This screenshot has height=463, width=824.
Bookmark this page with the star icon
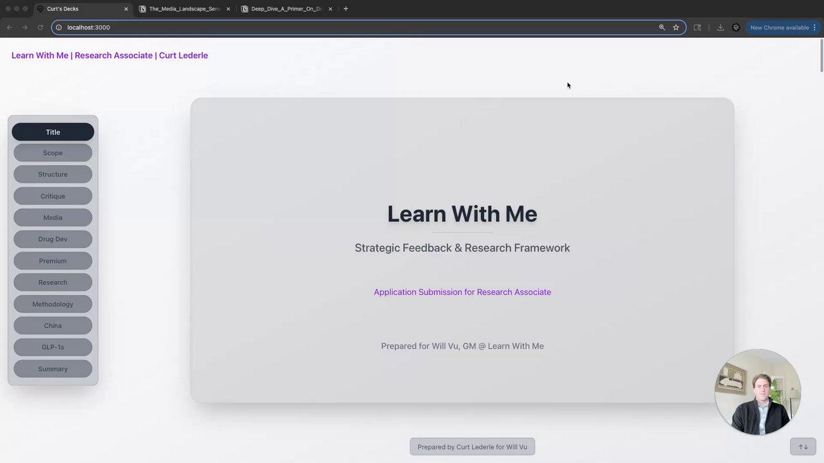coord(676,27)
